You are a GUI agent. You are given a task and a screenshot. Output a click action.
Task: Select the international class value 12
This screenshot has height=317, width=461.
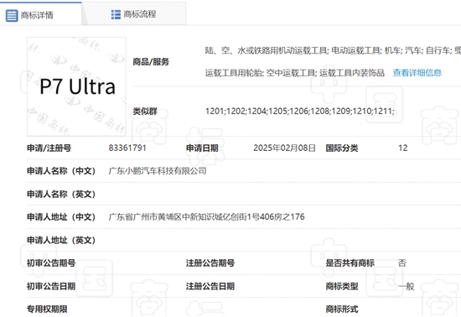point(403,148)
